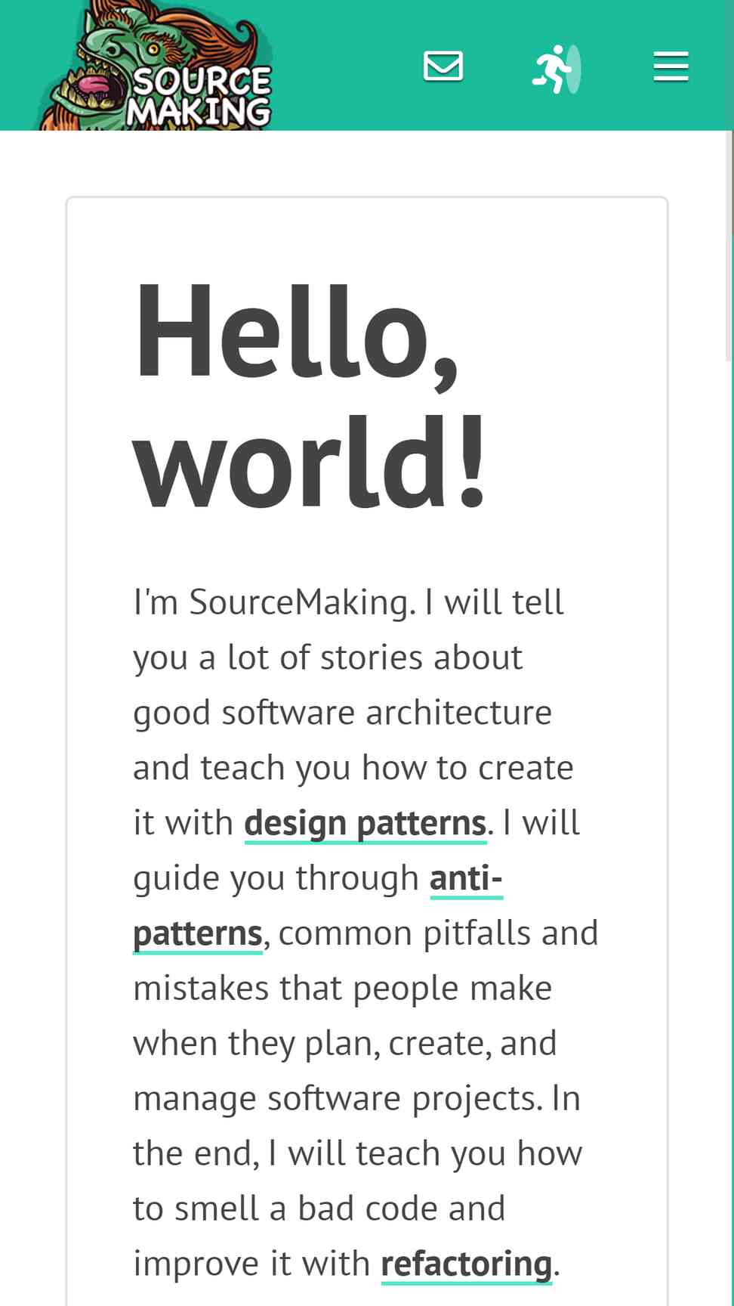The image size is (734, 1306).
Task: Click the phrase "lot of stories about"
Action: point(375,658)
